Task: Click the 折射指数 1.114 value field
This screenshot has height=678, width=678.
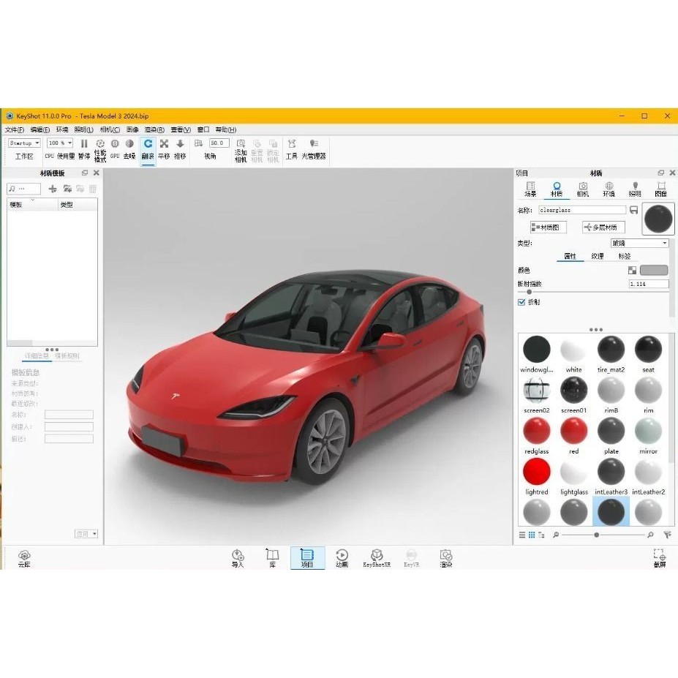Action: [x=649, y=284]
